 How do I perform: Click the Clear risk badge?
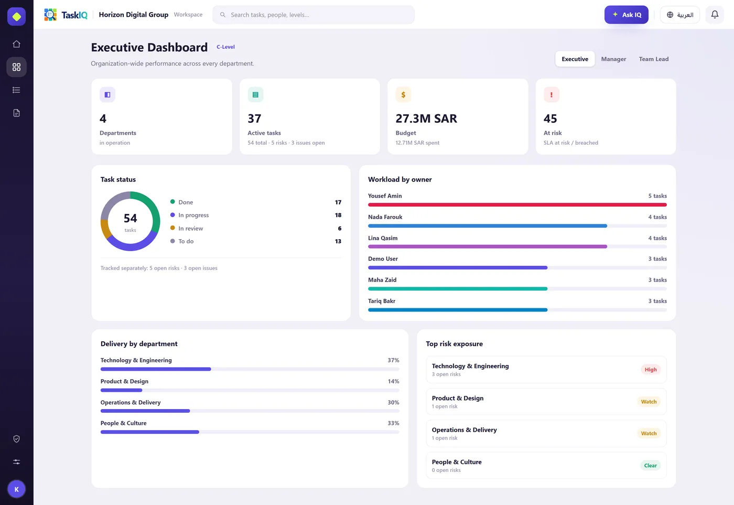[650, 466]
